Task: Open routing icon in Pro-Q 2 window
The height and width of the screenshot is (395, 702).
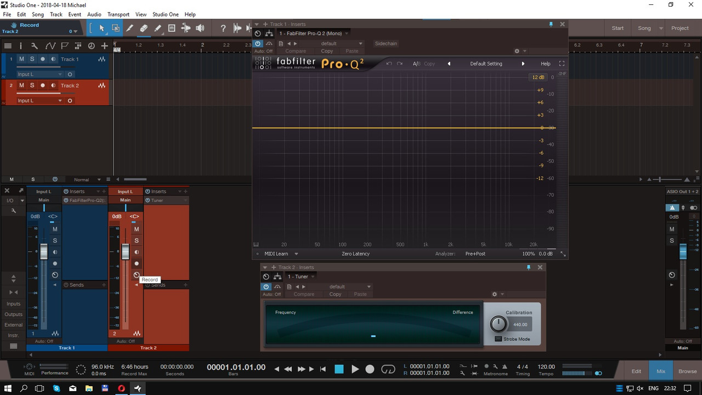Action: pyautogui.click(x=269, y=33)
